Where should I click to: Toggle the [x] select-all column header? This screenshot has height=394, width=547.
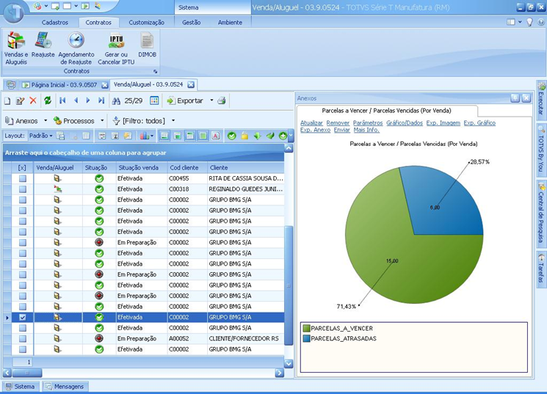click(x=22, y=168)
